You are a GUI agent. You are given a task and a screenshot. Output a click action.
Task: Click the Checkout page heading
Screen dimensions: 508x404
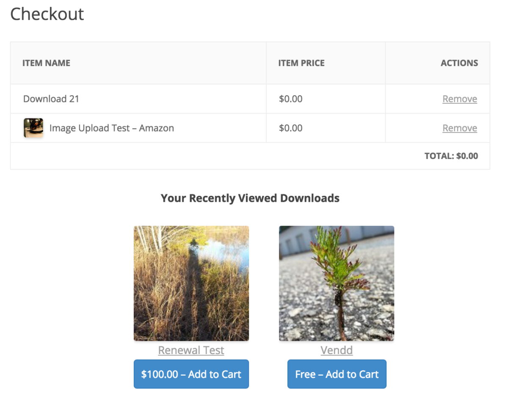47,14
